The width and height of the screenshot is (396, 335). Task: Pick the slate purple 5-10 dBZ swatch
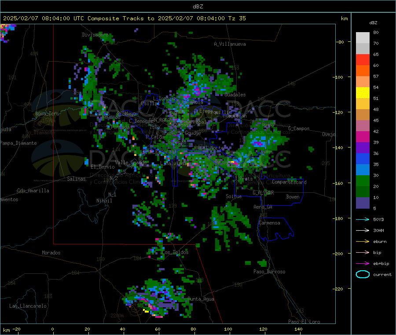click(363, 203)
